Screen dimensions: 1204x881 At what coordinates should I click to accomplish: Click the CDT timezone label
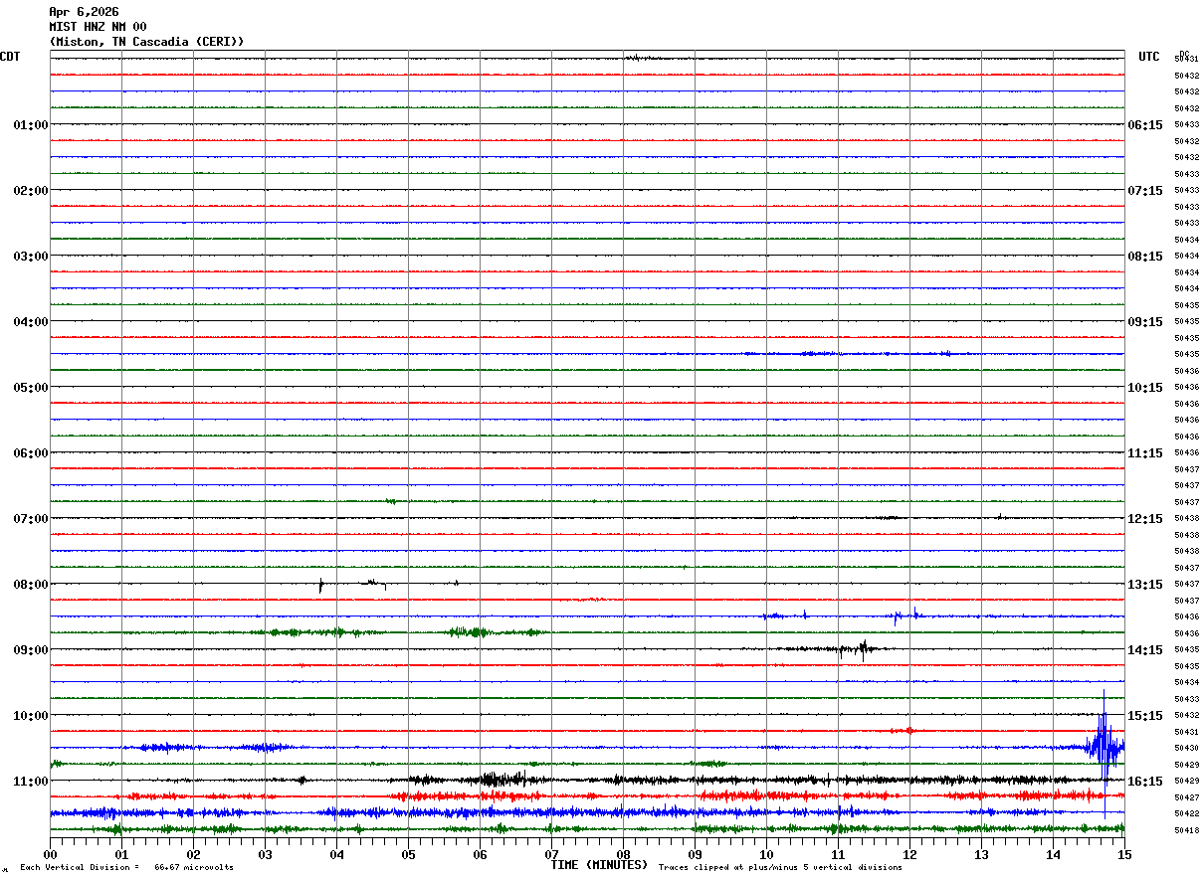point(10,57)
